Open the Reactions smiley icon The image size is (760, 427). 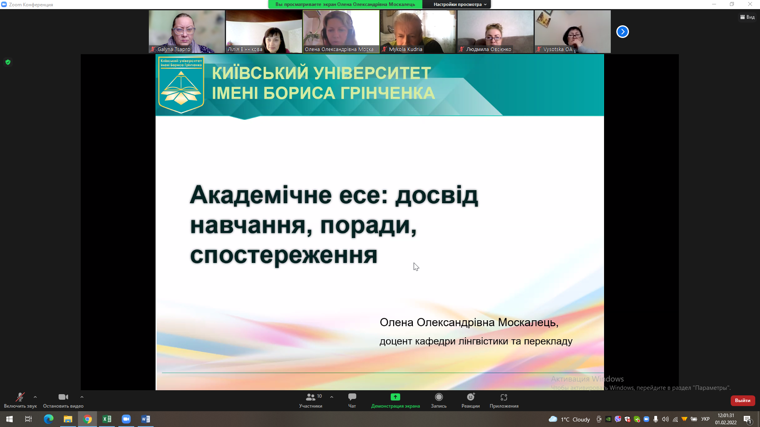pyautogui.click(x=470, y=397)
